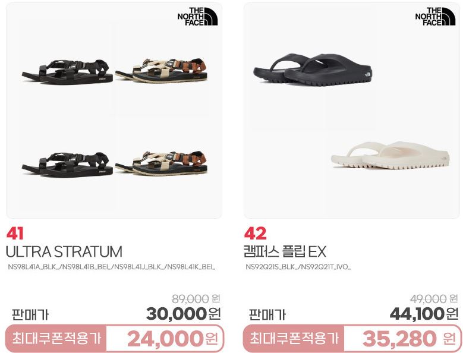Viewport: 463px width, 353px height.
Task: Click the ivory Campus Flip EX flip-flop image
Action: 390,156
